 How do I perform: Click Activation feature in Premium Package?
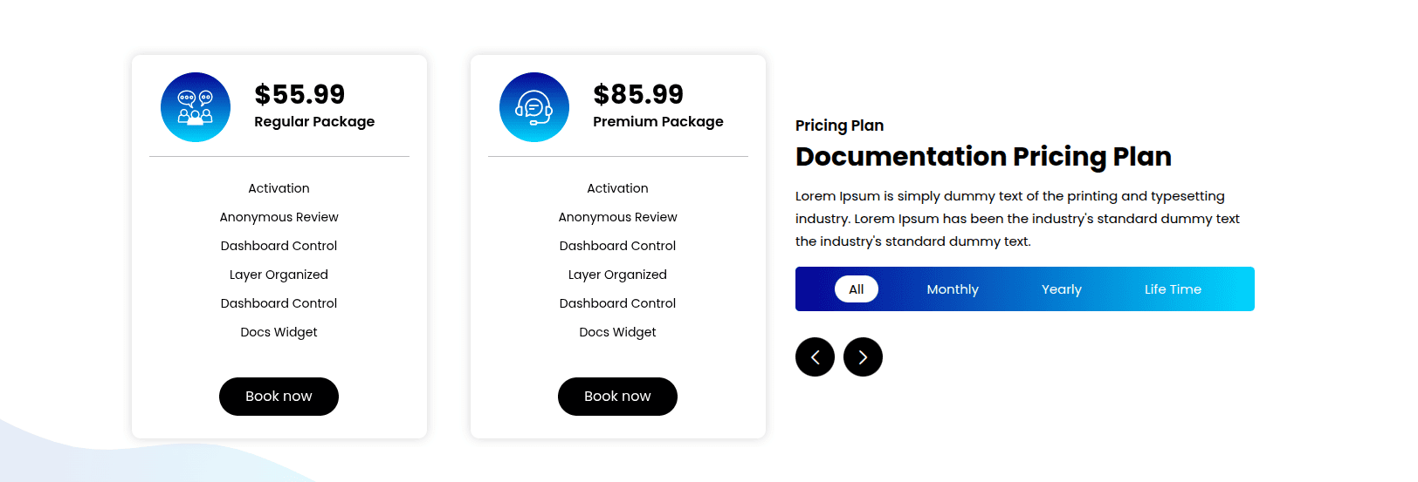[617, 188]
